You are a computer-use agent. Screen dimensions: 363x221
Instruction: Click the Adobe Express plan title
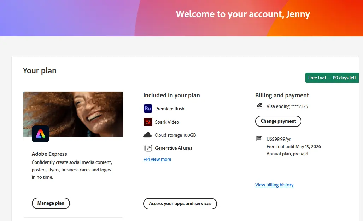49,154
